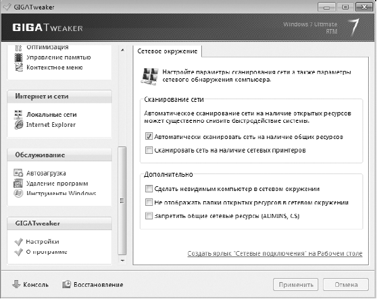Viewport: 377px width, 299px height.
Task: Click the О программе checkmark icon
Action: click(19, 252)
